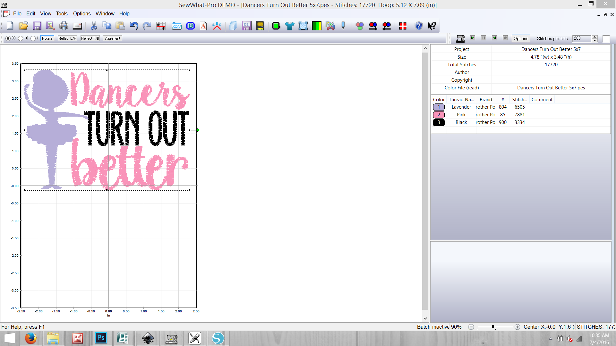Select the Cut tool on toolbar
Viewport: 616px width, 346px height.
click(94, 26)
